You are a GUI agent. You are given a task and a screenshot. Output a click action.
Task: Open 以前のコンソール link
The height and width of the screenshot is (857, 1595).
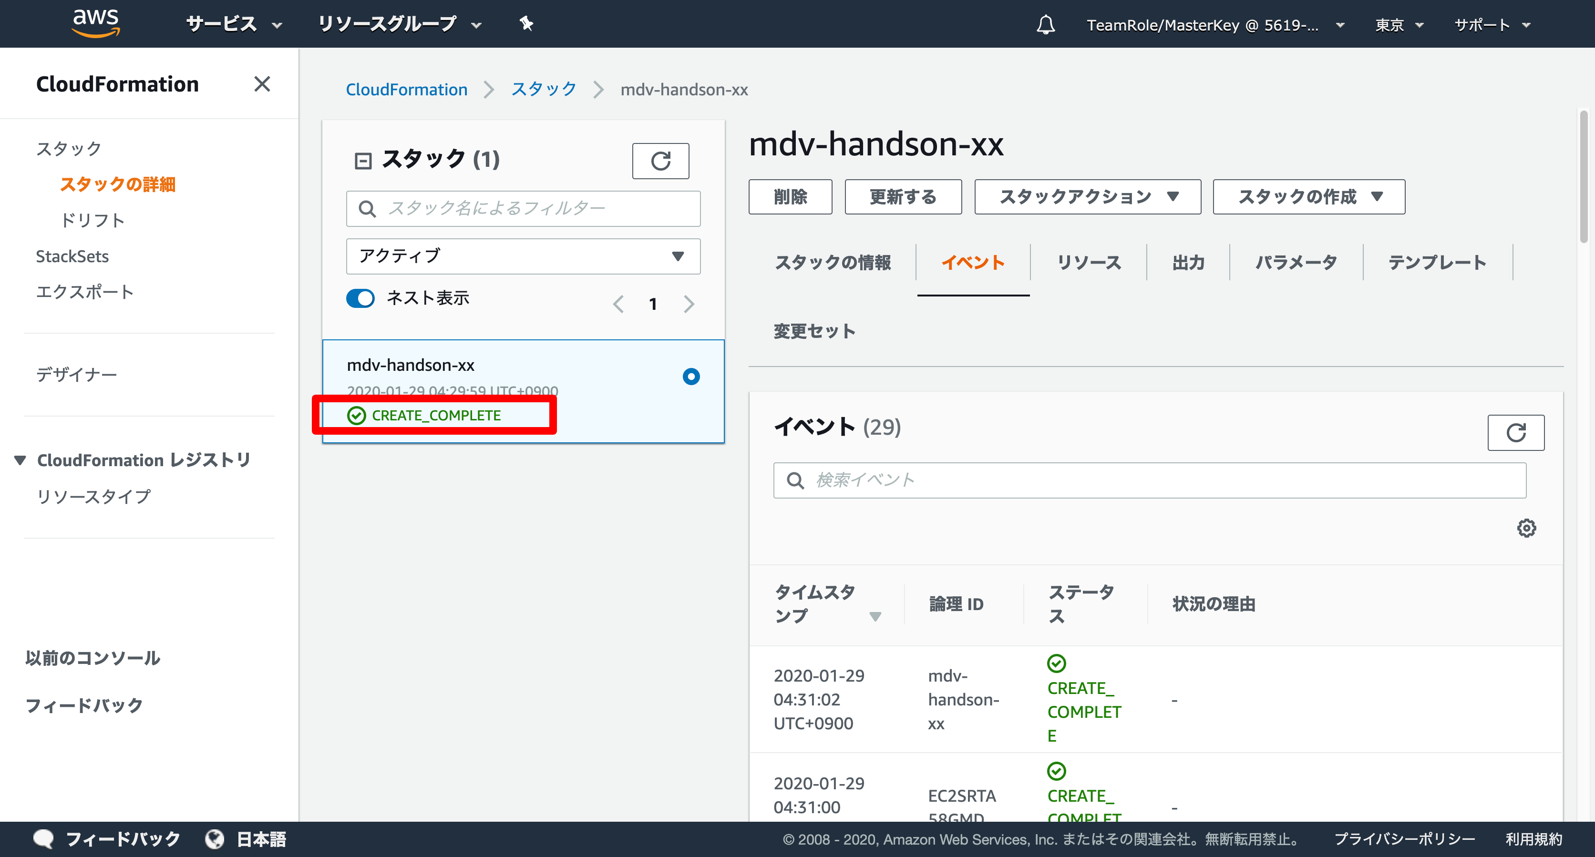pyautogui.click(x=93, y=658)
